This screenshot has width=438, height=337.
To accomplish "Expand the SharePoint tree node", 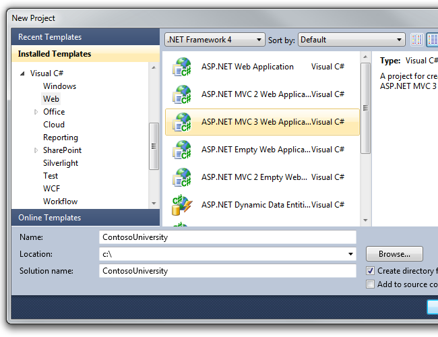I will (x=36, y=150).
